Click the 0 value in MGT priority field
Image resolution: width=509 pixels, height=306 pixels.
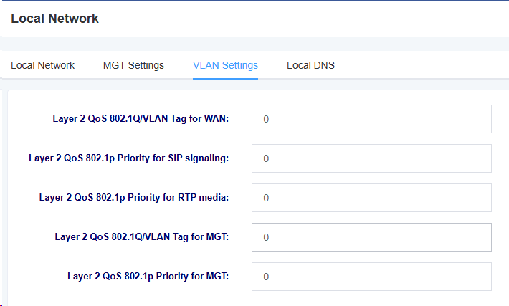[266, 277]
